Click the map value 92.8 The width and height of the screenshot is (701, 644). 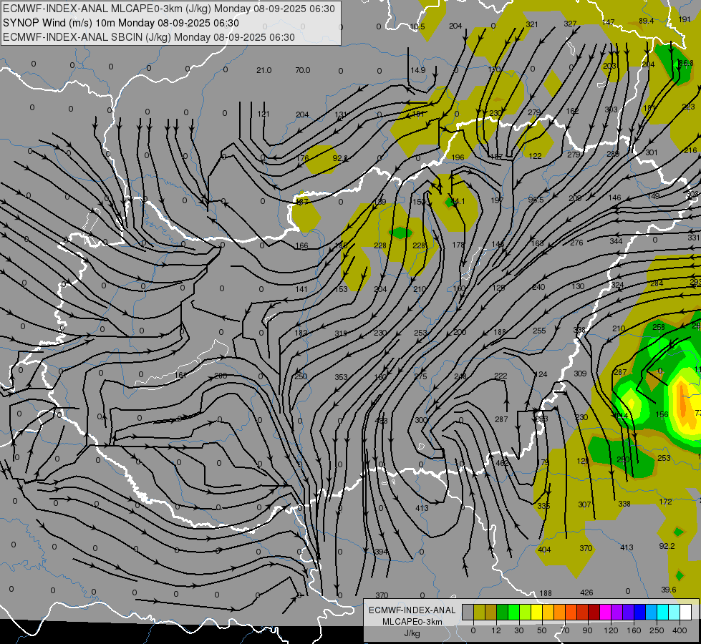pos(340,158)
